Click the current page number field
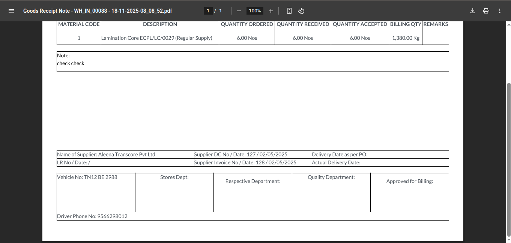The image size is (511, 243). [208, 11]
